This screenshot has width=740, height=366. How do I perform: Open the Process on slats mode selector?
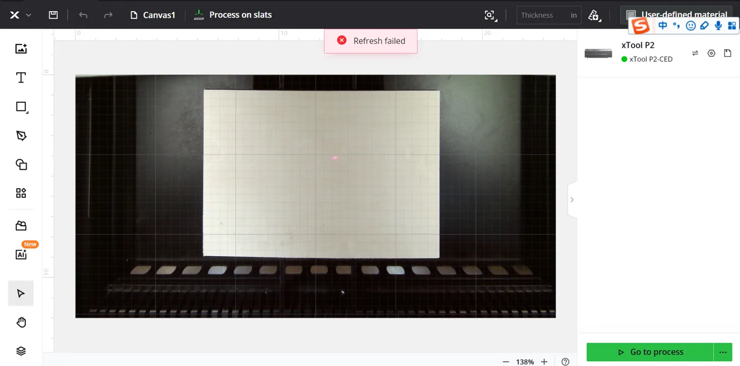point(233,15)
